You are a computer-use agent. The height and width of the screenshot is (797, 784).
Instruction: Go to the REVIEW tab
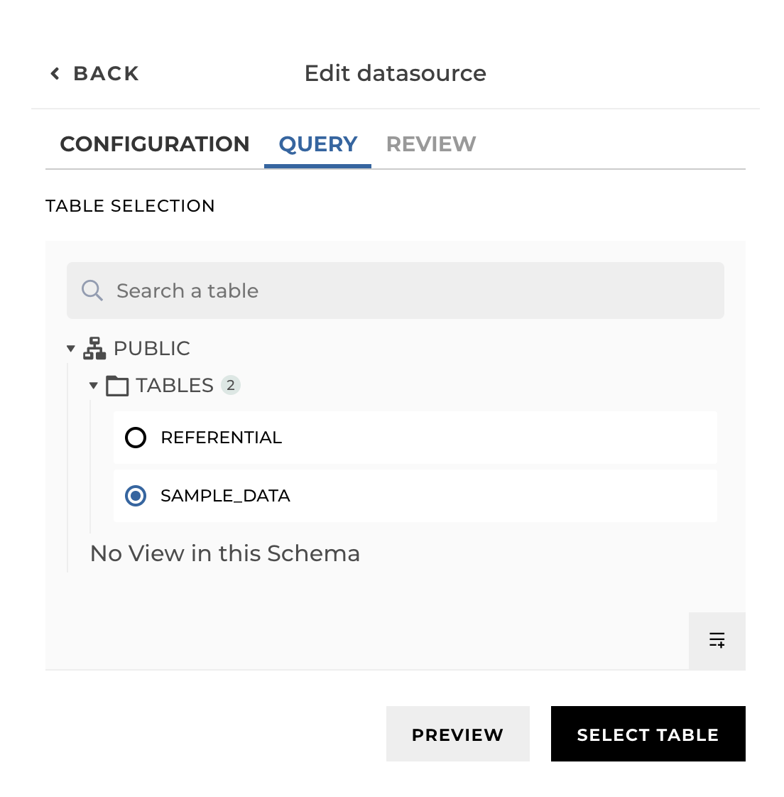(431, 144)
